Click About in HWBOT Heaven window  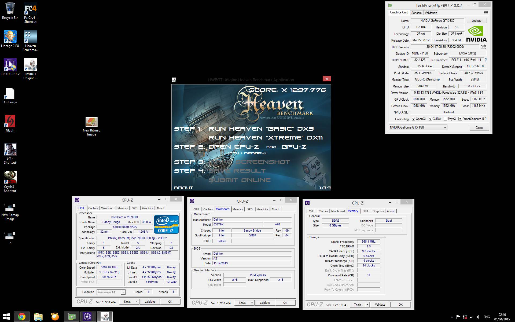click(183, 188)
